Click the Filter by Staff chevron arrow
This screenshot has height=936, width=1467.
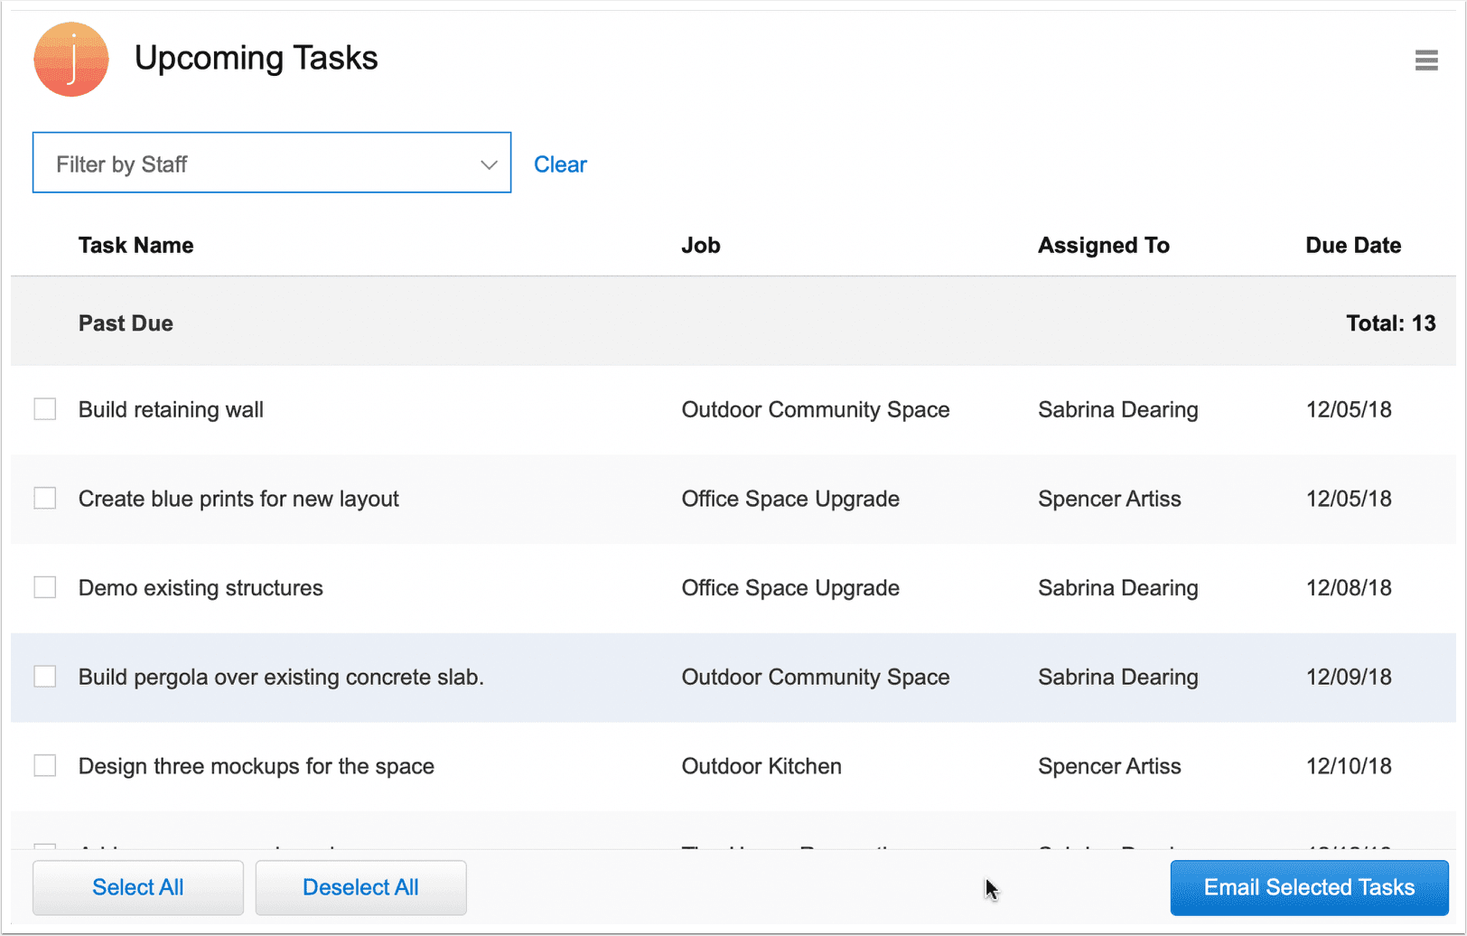[489, 164]
